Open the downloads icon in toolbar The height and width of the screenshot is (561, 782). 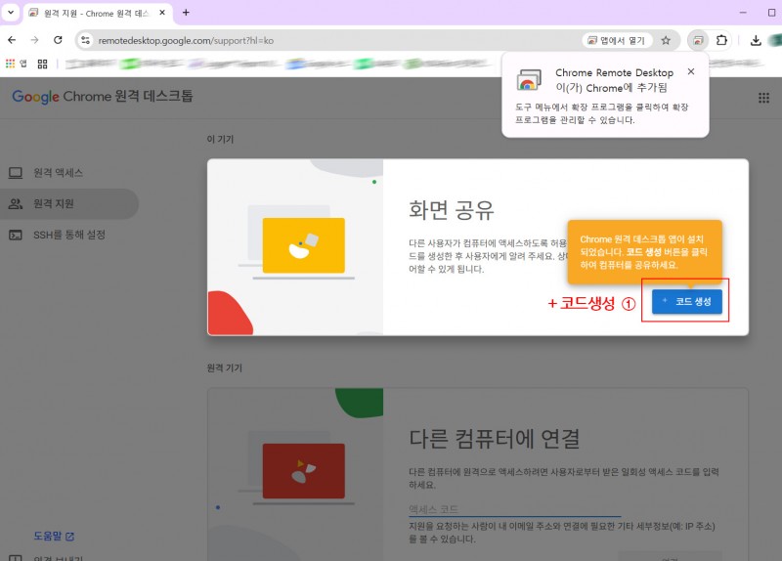(x=756, y=40)
